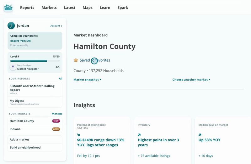Click the Market Navigator badge icon
Screen dimensions: 251x164
click(13, 67)
